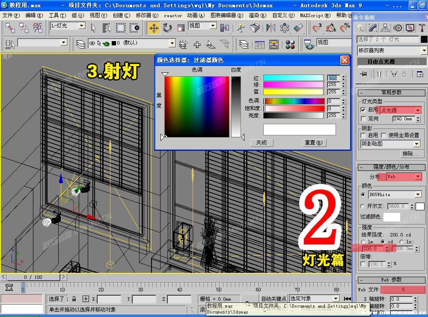
Task: Open the 修改器(O) menu
Action: pyautogui.click(x=147, y=15)
